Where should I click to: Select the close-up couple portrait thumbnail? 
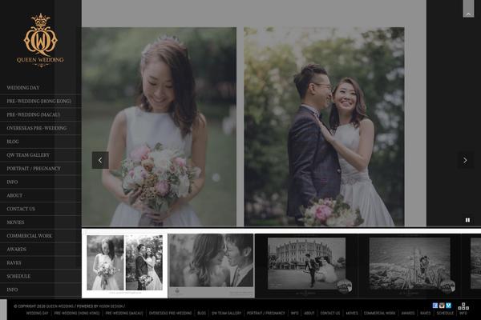click(x=212, y=266)
